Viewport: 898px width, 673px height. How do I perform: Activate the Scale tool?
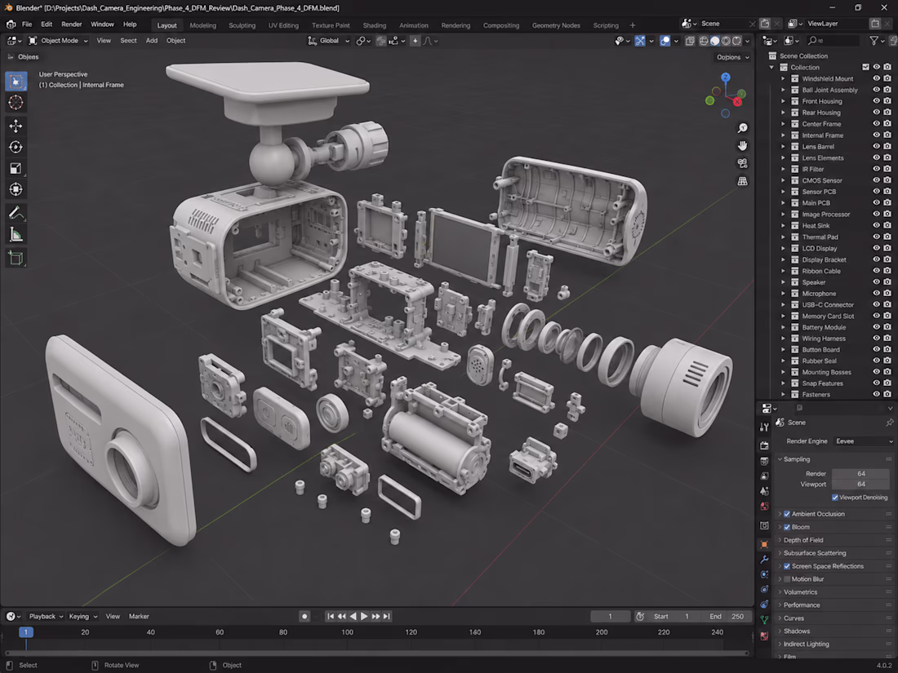tap(16, 168)
